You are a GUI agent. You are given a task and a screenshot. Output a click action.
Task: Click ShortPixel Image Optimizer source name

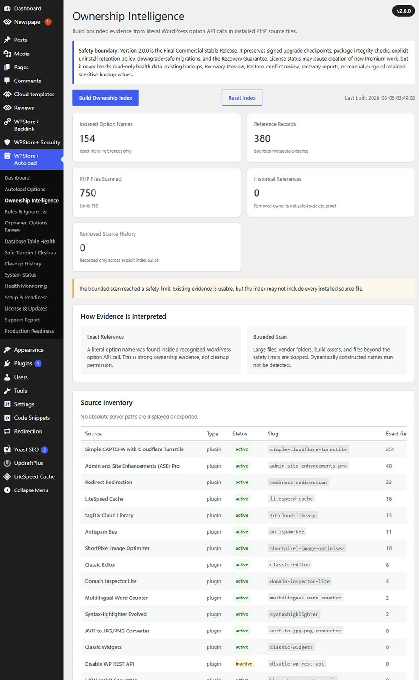click(x=117, y=548)
